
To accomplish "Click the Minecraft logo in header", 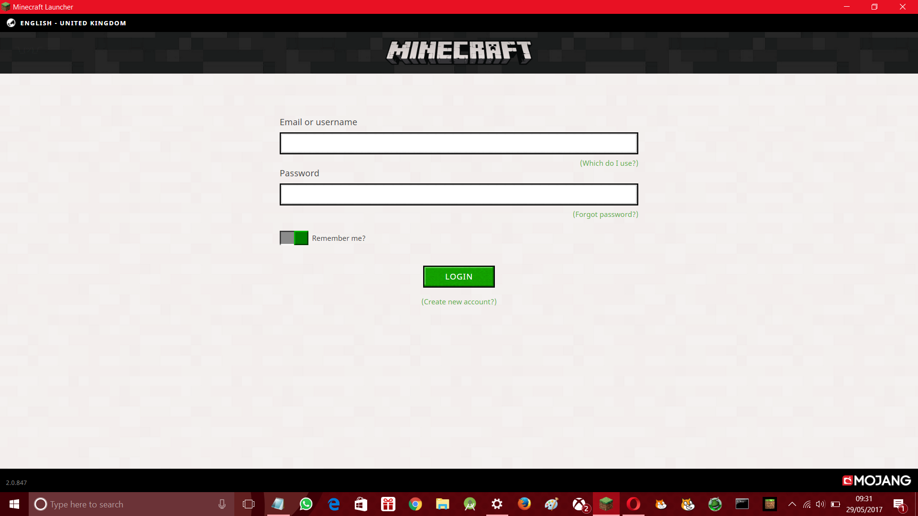I will pyautogui.click(x=459, y=52).
